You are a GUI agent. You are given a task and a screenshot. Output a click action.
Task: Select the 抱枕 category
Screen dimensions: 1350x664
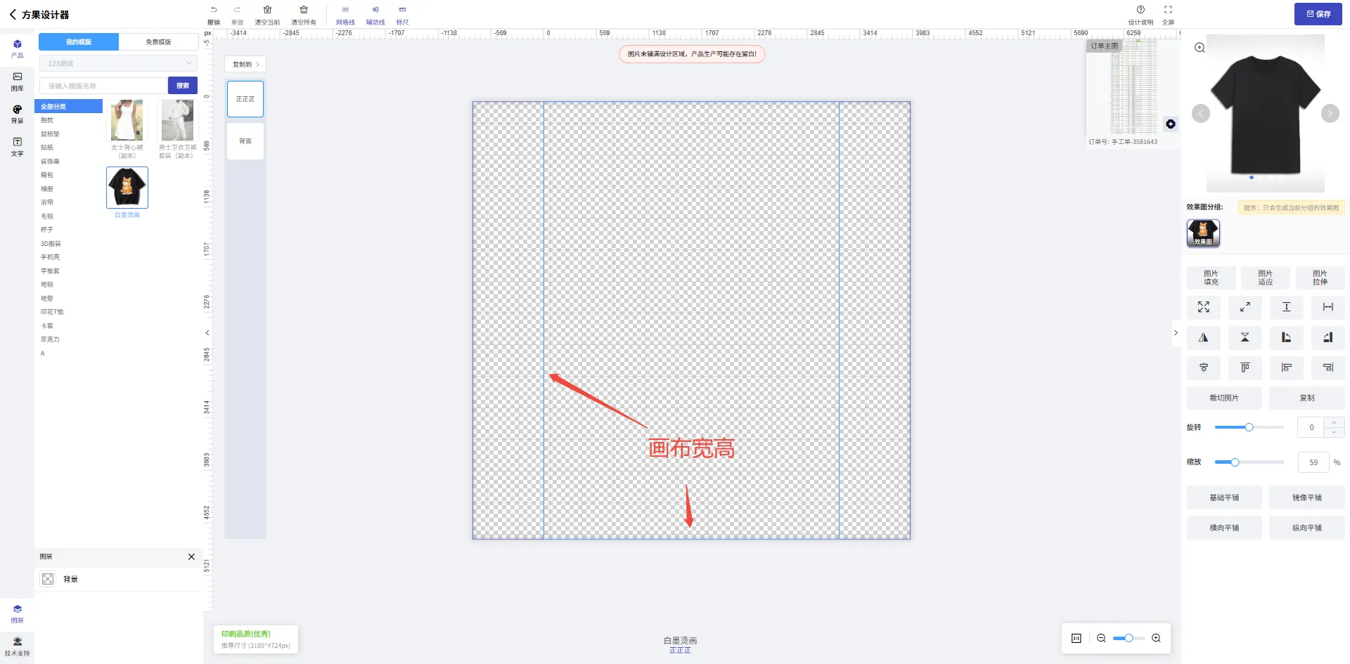[47, 120]
